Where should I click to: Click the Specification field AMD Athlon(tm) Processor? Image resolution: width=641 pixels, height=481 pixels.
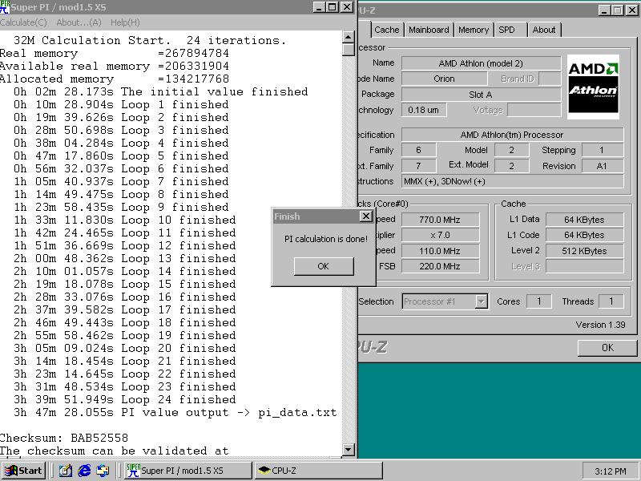point(512,135)
